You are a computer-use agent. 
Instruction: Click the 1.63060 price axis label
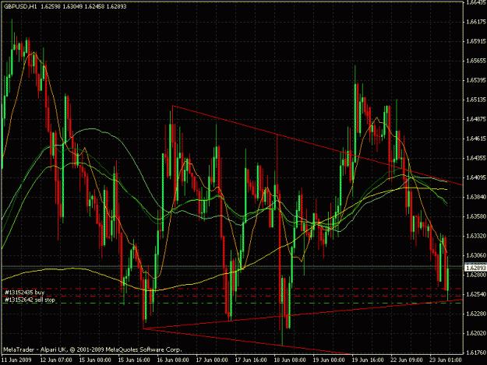click(476, 255)
